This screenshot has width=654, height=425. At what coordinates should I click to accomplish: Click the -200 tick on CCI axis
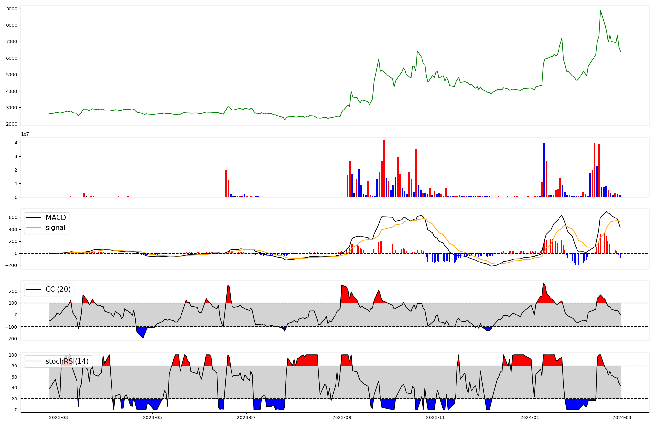(11, 339)
